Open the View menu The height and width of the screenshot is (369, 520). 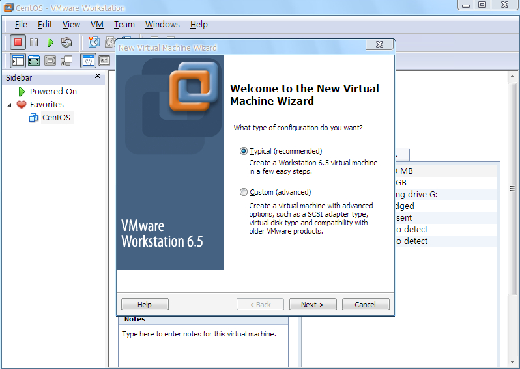[71, 25]
